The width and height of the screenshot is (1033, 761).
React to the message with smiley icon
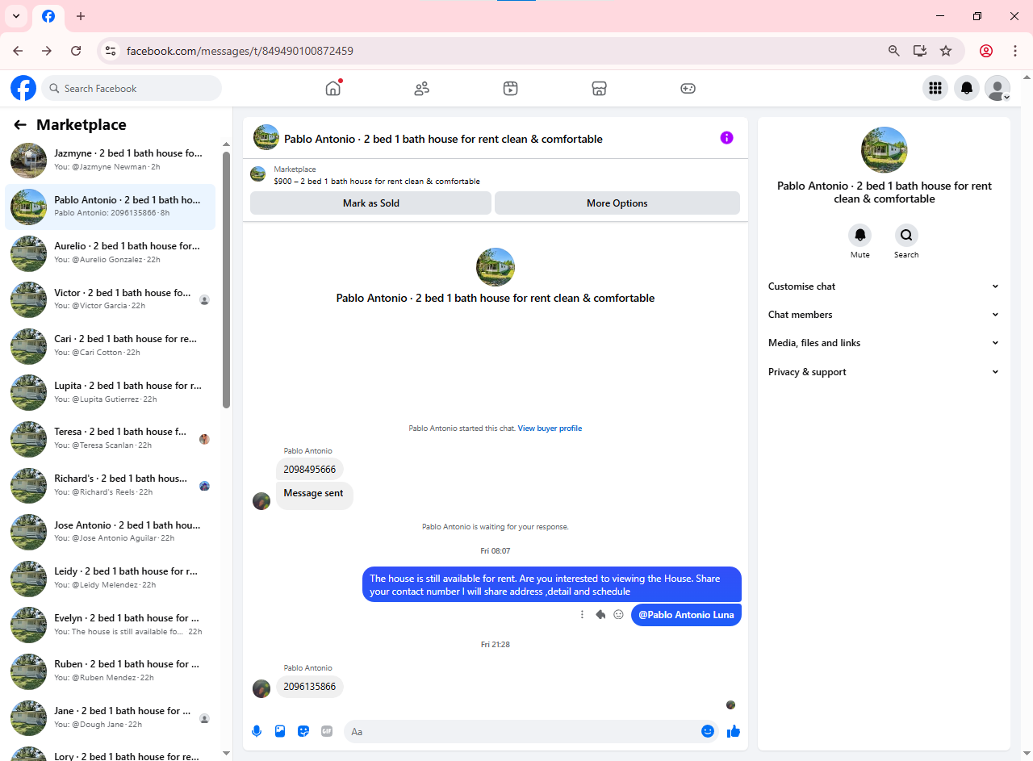coord(619,614)
